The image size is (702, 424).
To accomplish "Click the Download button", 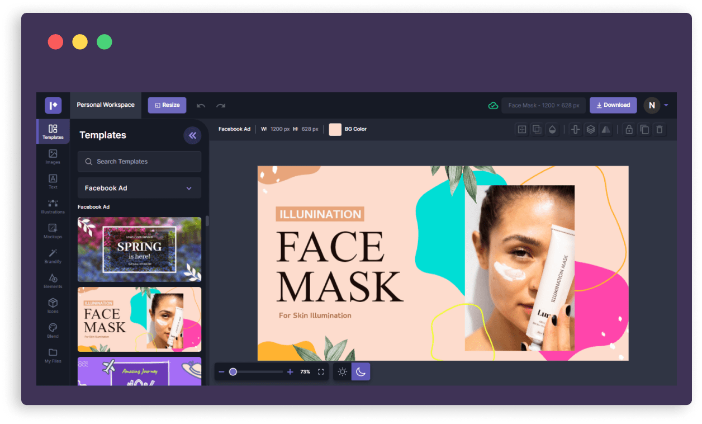I will [x=613, y=105].
